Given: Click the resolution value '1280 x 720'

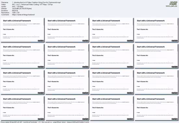Looking at the screenshot, I should point(16,13).
